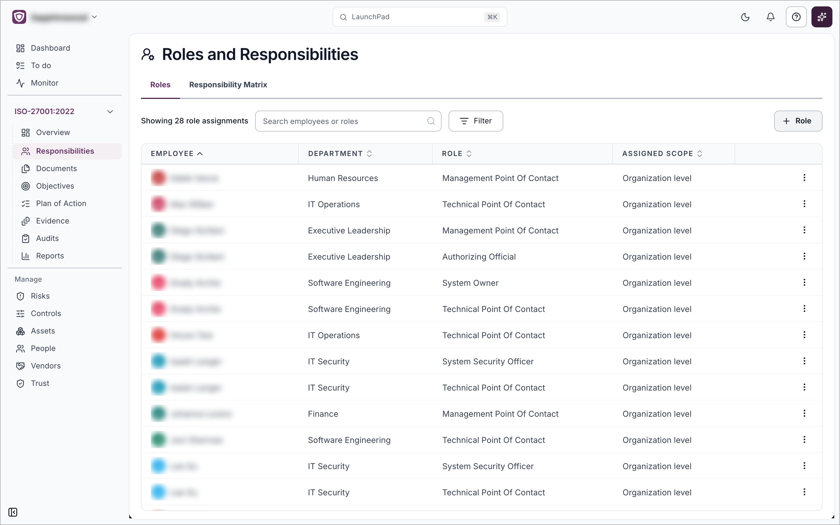Viewport: 840px width, 525px height.
Task: Open row menu for System Owner row
Action: pyautogui.click(x=804, y=283)
